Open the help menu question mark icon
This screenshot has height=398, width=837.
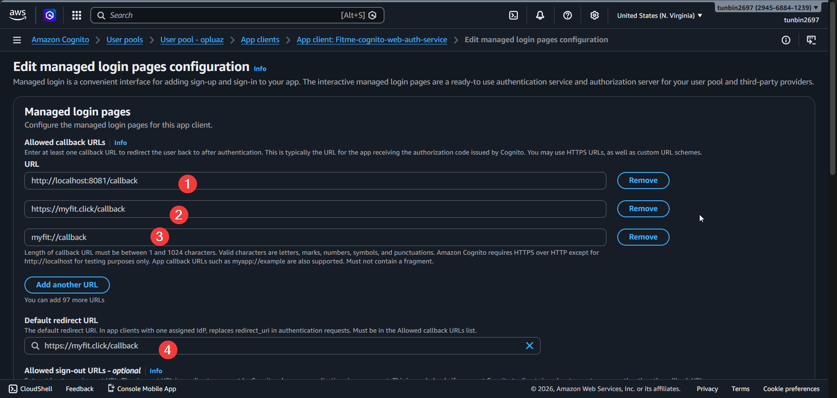pos(567,15)
